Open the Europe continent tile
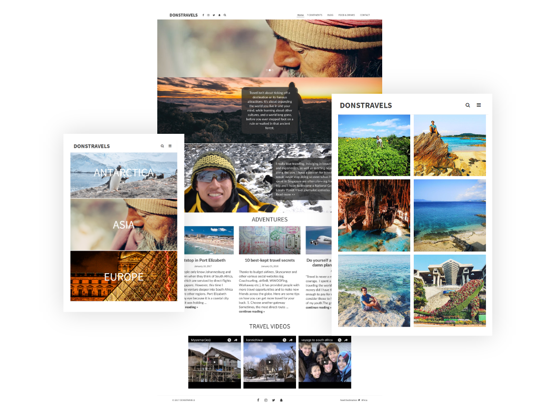Viewport: 555px width, 416px height. point(124,276)
